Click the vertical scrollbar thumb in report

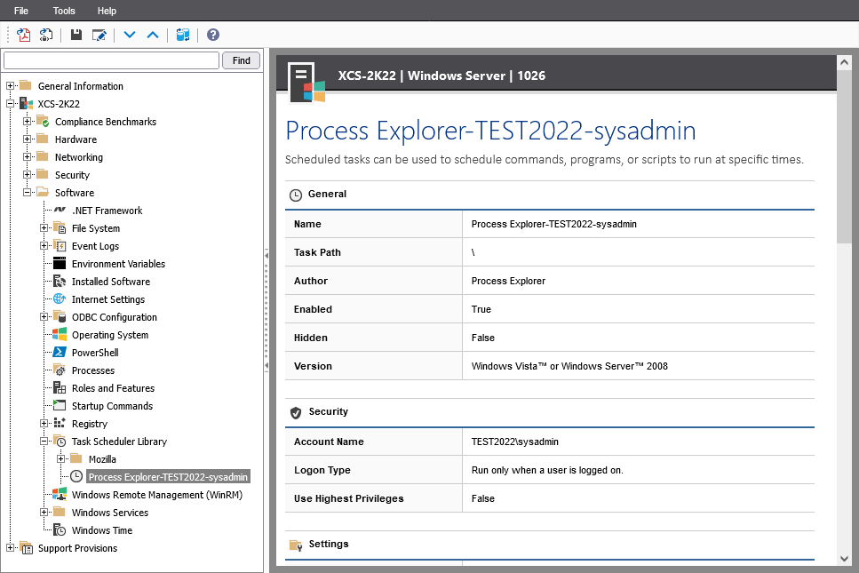tap(844, 156)
